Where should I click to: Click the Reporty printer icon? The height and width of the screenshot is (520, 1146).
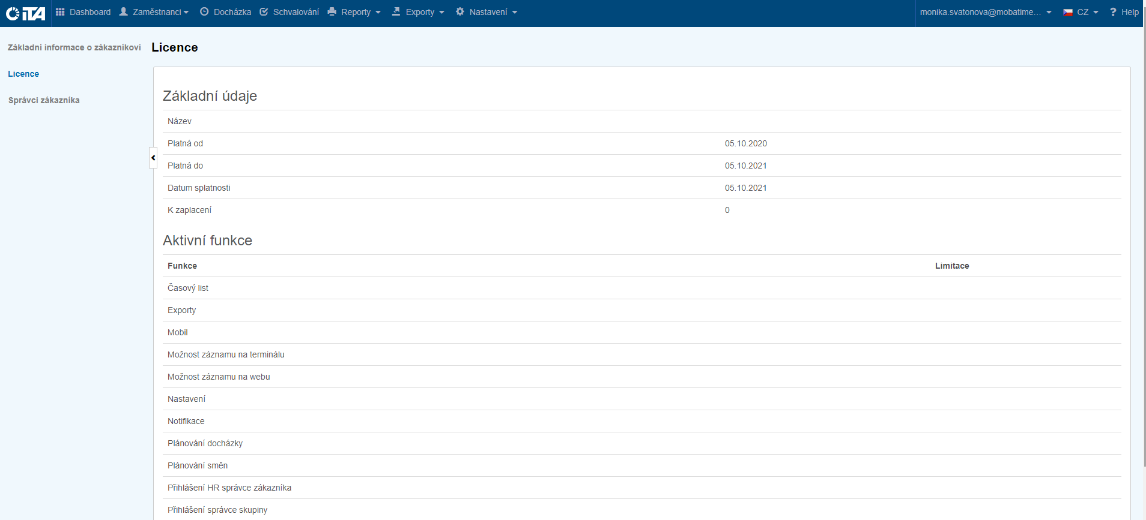[332, 12]
